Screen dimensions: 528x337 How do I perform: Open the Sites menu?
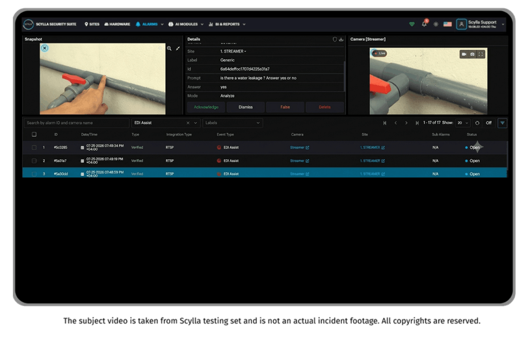point(92,24)
